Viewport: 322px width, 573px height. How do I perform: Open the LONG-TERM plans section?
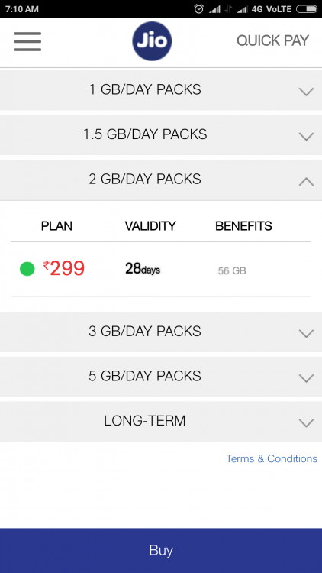click(161, 421)
